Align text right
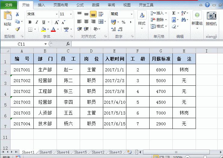The width and height of the screenshot is (223, 158). pos(93,22)
